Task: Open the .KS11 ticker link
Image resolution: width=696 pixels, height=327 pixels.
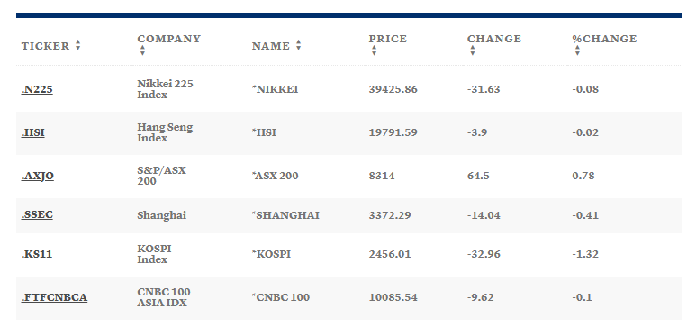Action: coord(36,254)
